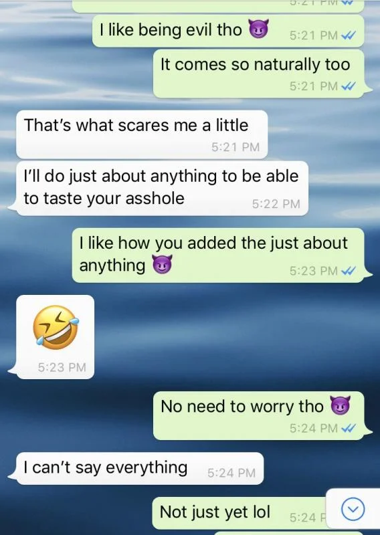Tap the scroll-to-bottom chevron button

pos(353,509)
